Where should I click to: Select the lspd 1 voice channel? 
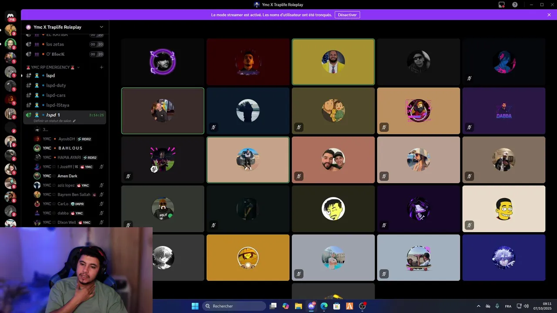(x=64, y=117)
